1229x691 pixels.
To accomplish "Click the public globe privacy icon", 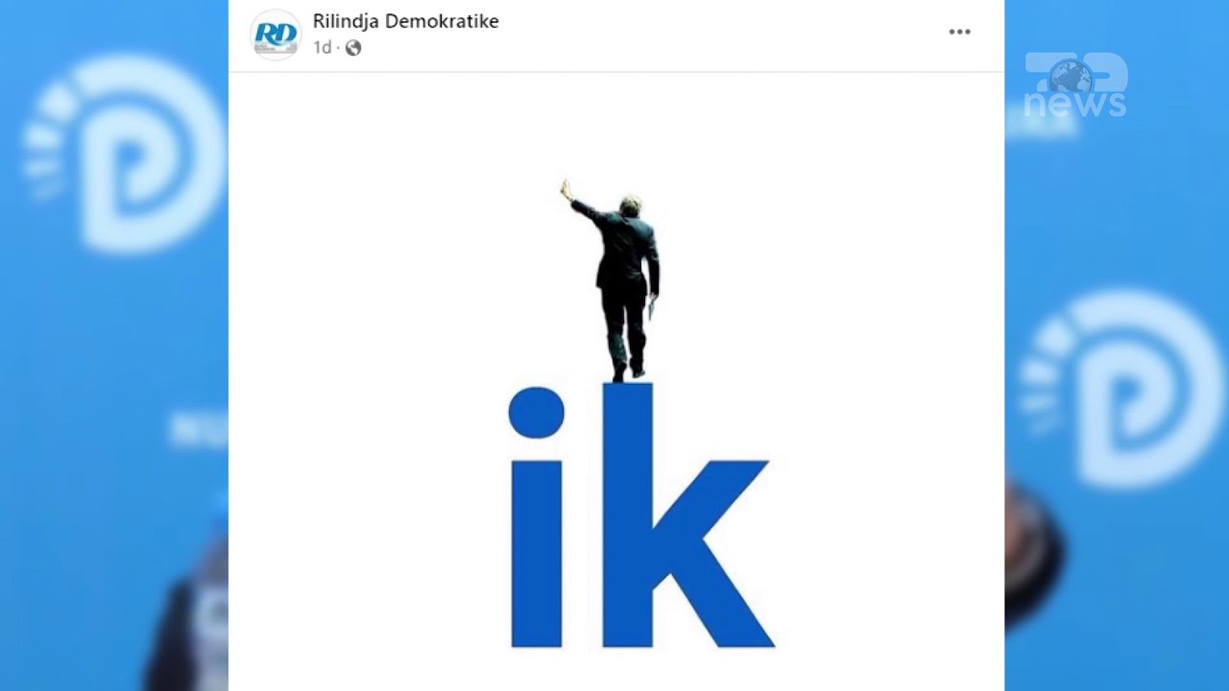I will tap(353, 48).
